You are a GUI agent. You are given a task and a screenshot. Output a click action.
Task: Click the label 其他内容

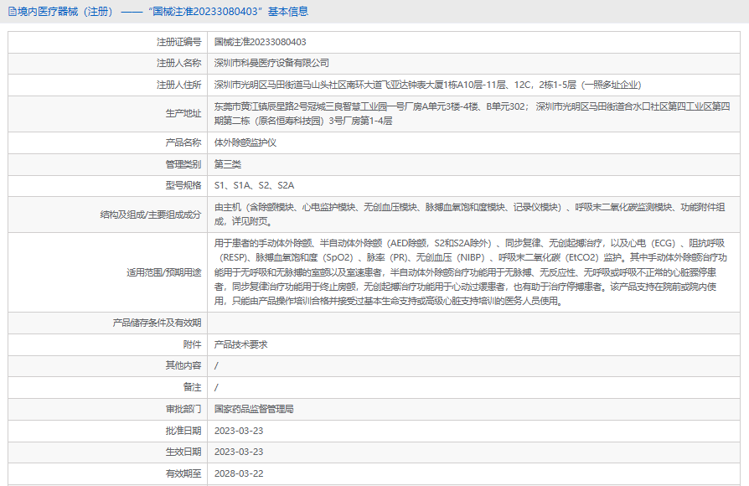click(183, 365)
